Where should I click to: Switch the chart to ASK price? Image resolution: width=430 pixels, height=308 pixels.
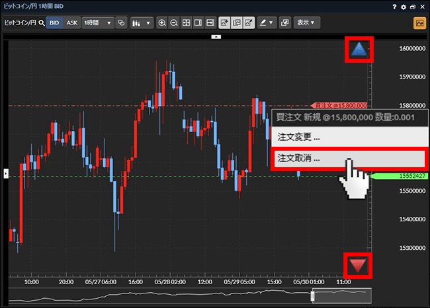pos(72,22)
